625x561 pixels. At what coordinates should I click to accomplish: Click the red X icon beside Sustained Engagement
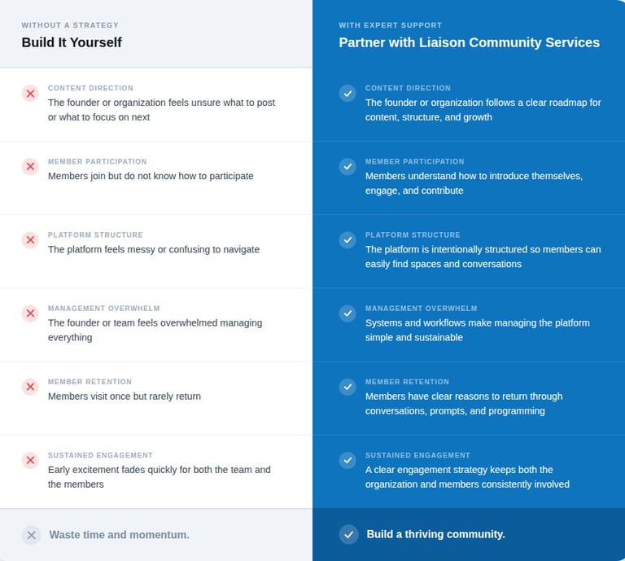pos(30,460)
